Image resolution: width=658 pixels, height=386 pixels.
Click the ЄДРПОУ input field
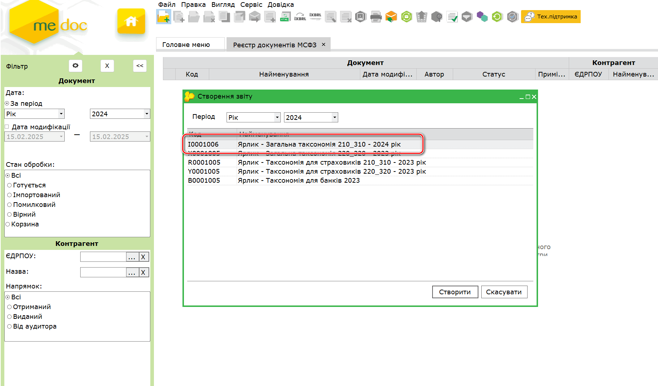coord(103,257)
